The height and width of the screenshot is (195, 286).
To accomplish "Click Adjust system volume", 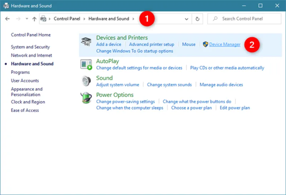I will [118, 85].
